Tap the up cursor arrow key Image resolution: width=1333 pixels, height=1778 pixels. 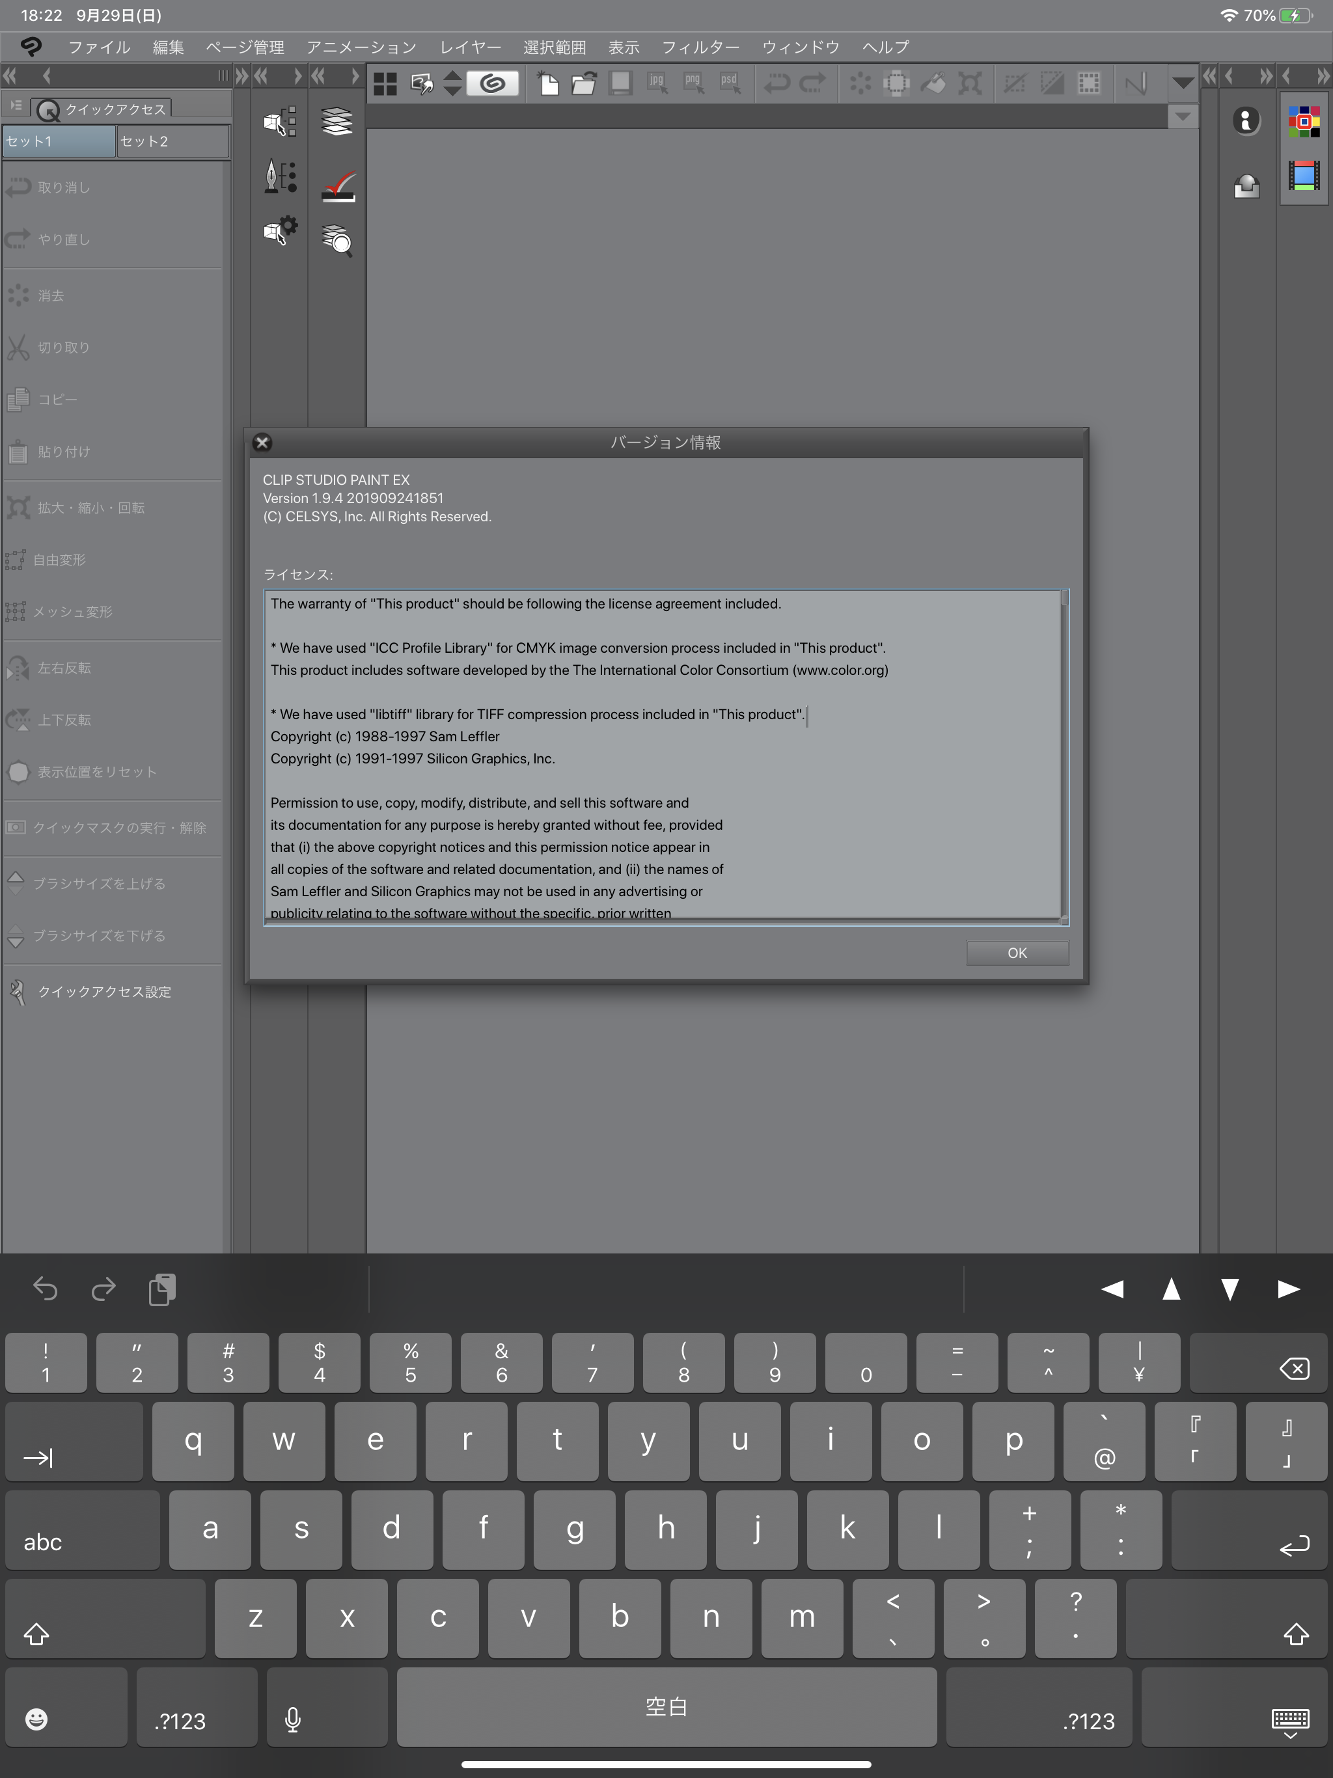tap(1172, 1289)
